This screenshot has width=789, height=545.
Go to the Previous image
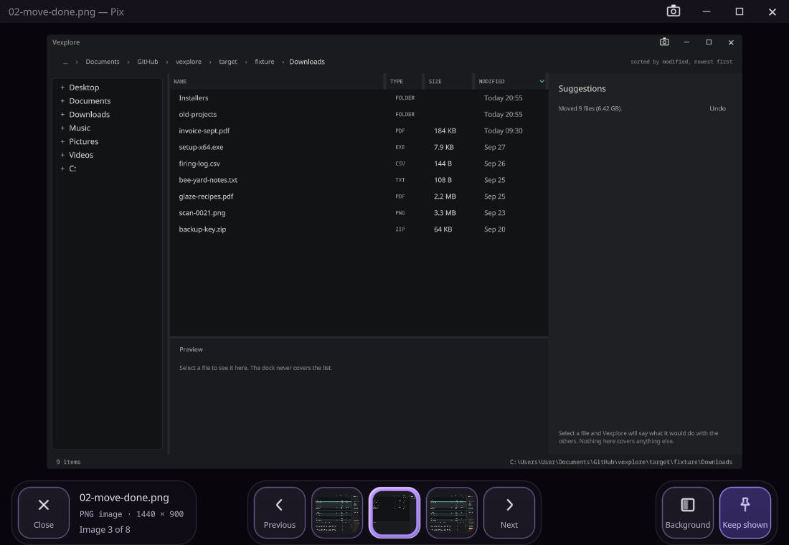click(280, 512)
